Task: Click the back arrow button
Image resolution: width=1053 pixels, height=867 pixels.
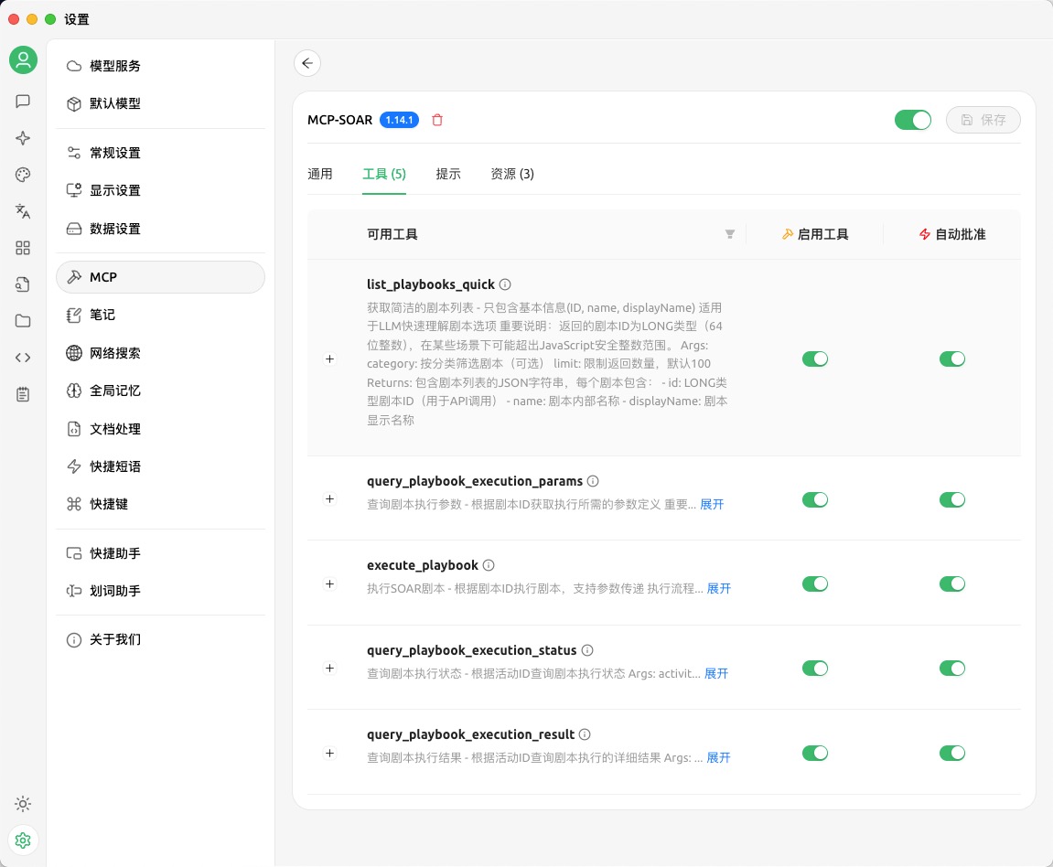Action: [x=307, y=63]
